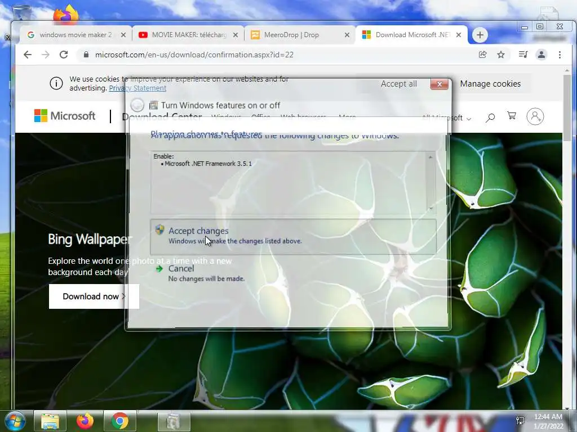Click the browser page vertical scrollbar
Viewport: 577px width, 432px height.
point(567,108)
